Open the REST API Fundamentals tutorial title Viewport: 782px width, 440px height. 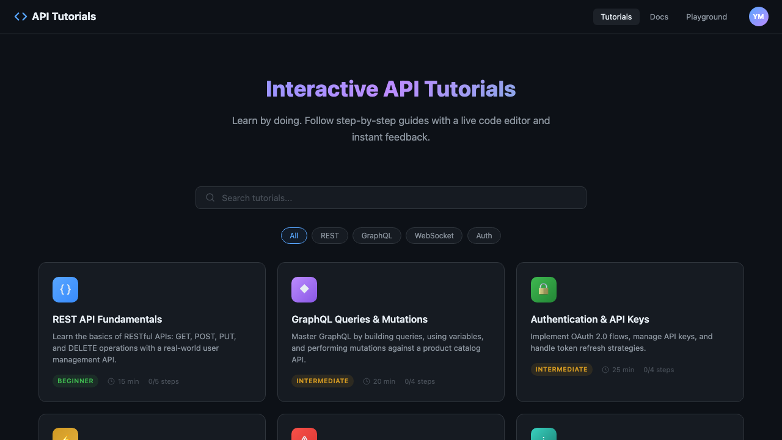[108, 319]
